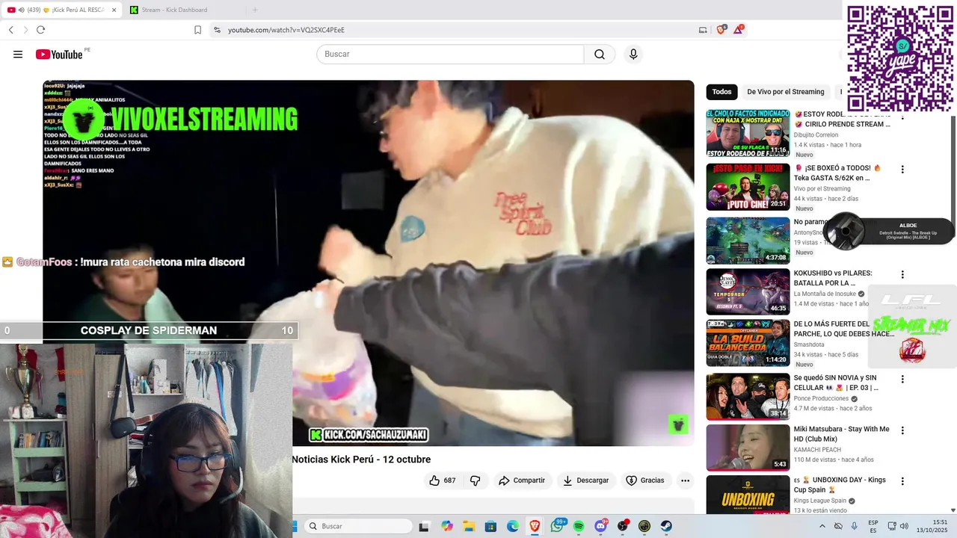Select the Todos filter chip
The height and width of the screenshot is (538, 957).
pos(721,92)
